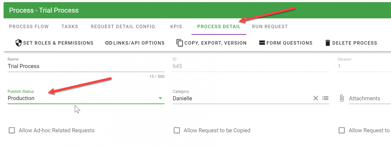Click the copy icon beside Copy, Export, Version
The width and height of the screenshot is (391, 147).
[179, 43]
